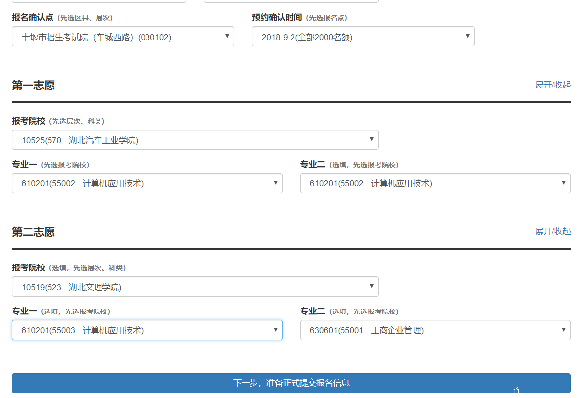Collapse 第一志愿 section via 展开/收起 link
Screen dimensions: 586x398
coord(553,85)
